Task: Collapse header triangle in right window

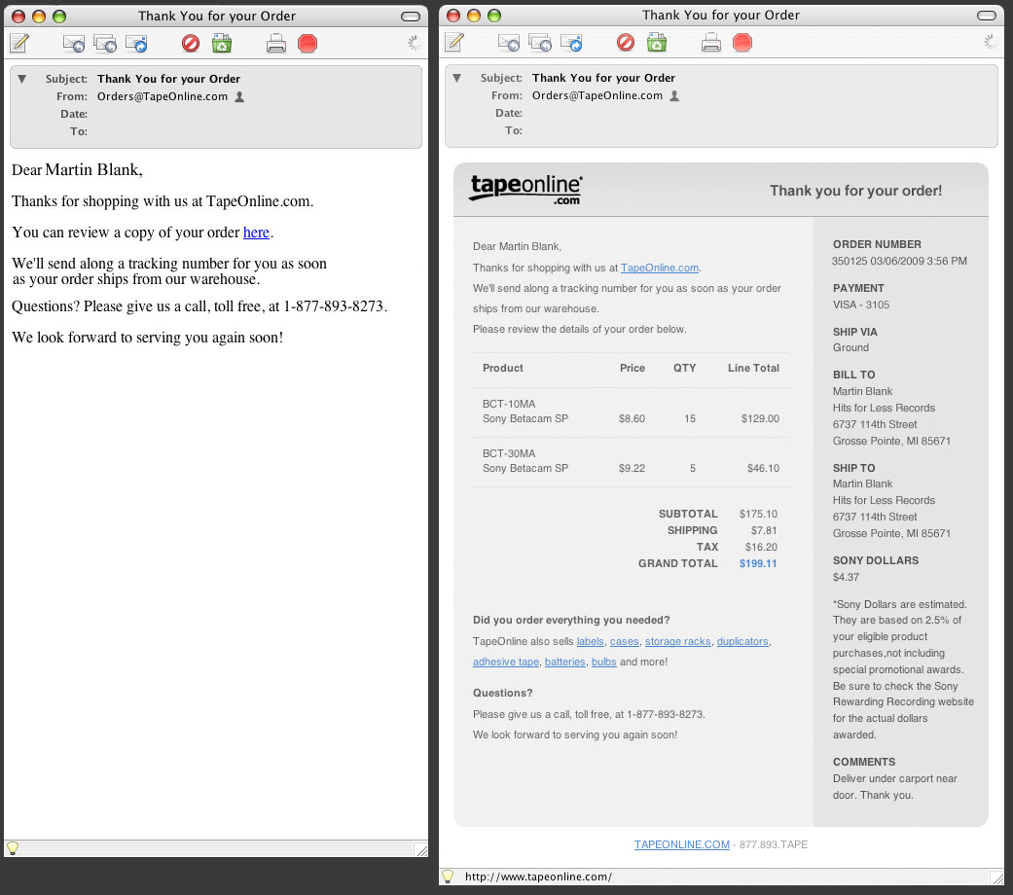Action: click(456, 78)
